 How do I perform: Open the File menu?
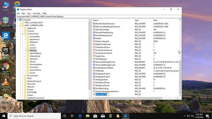[18, 13]
